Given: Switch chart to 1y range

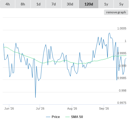Looking at the screenshot, I should (x=106, y=4).
